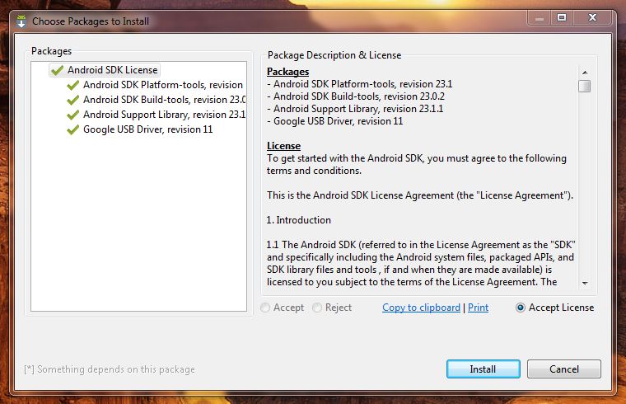Click checkmark icon next to Android Support Library
Image resolution: width=626 pixels, height=404 pixels.
click(x=73, y=115)
